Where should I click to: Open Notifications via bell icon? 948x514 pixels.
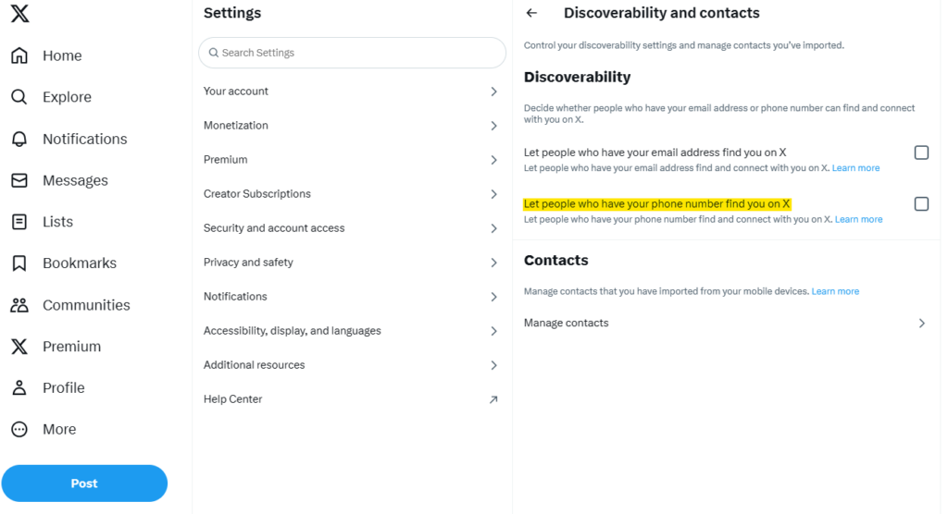pos(19,139)
